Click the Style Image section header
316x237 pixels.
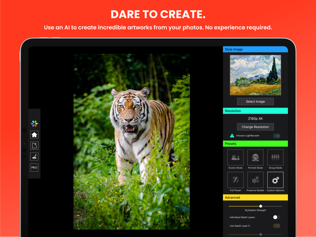255,49
